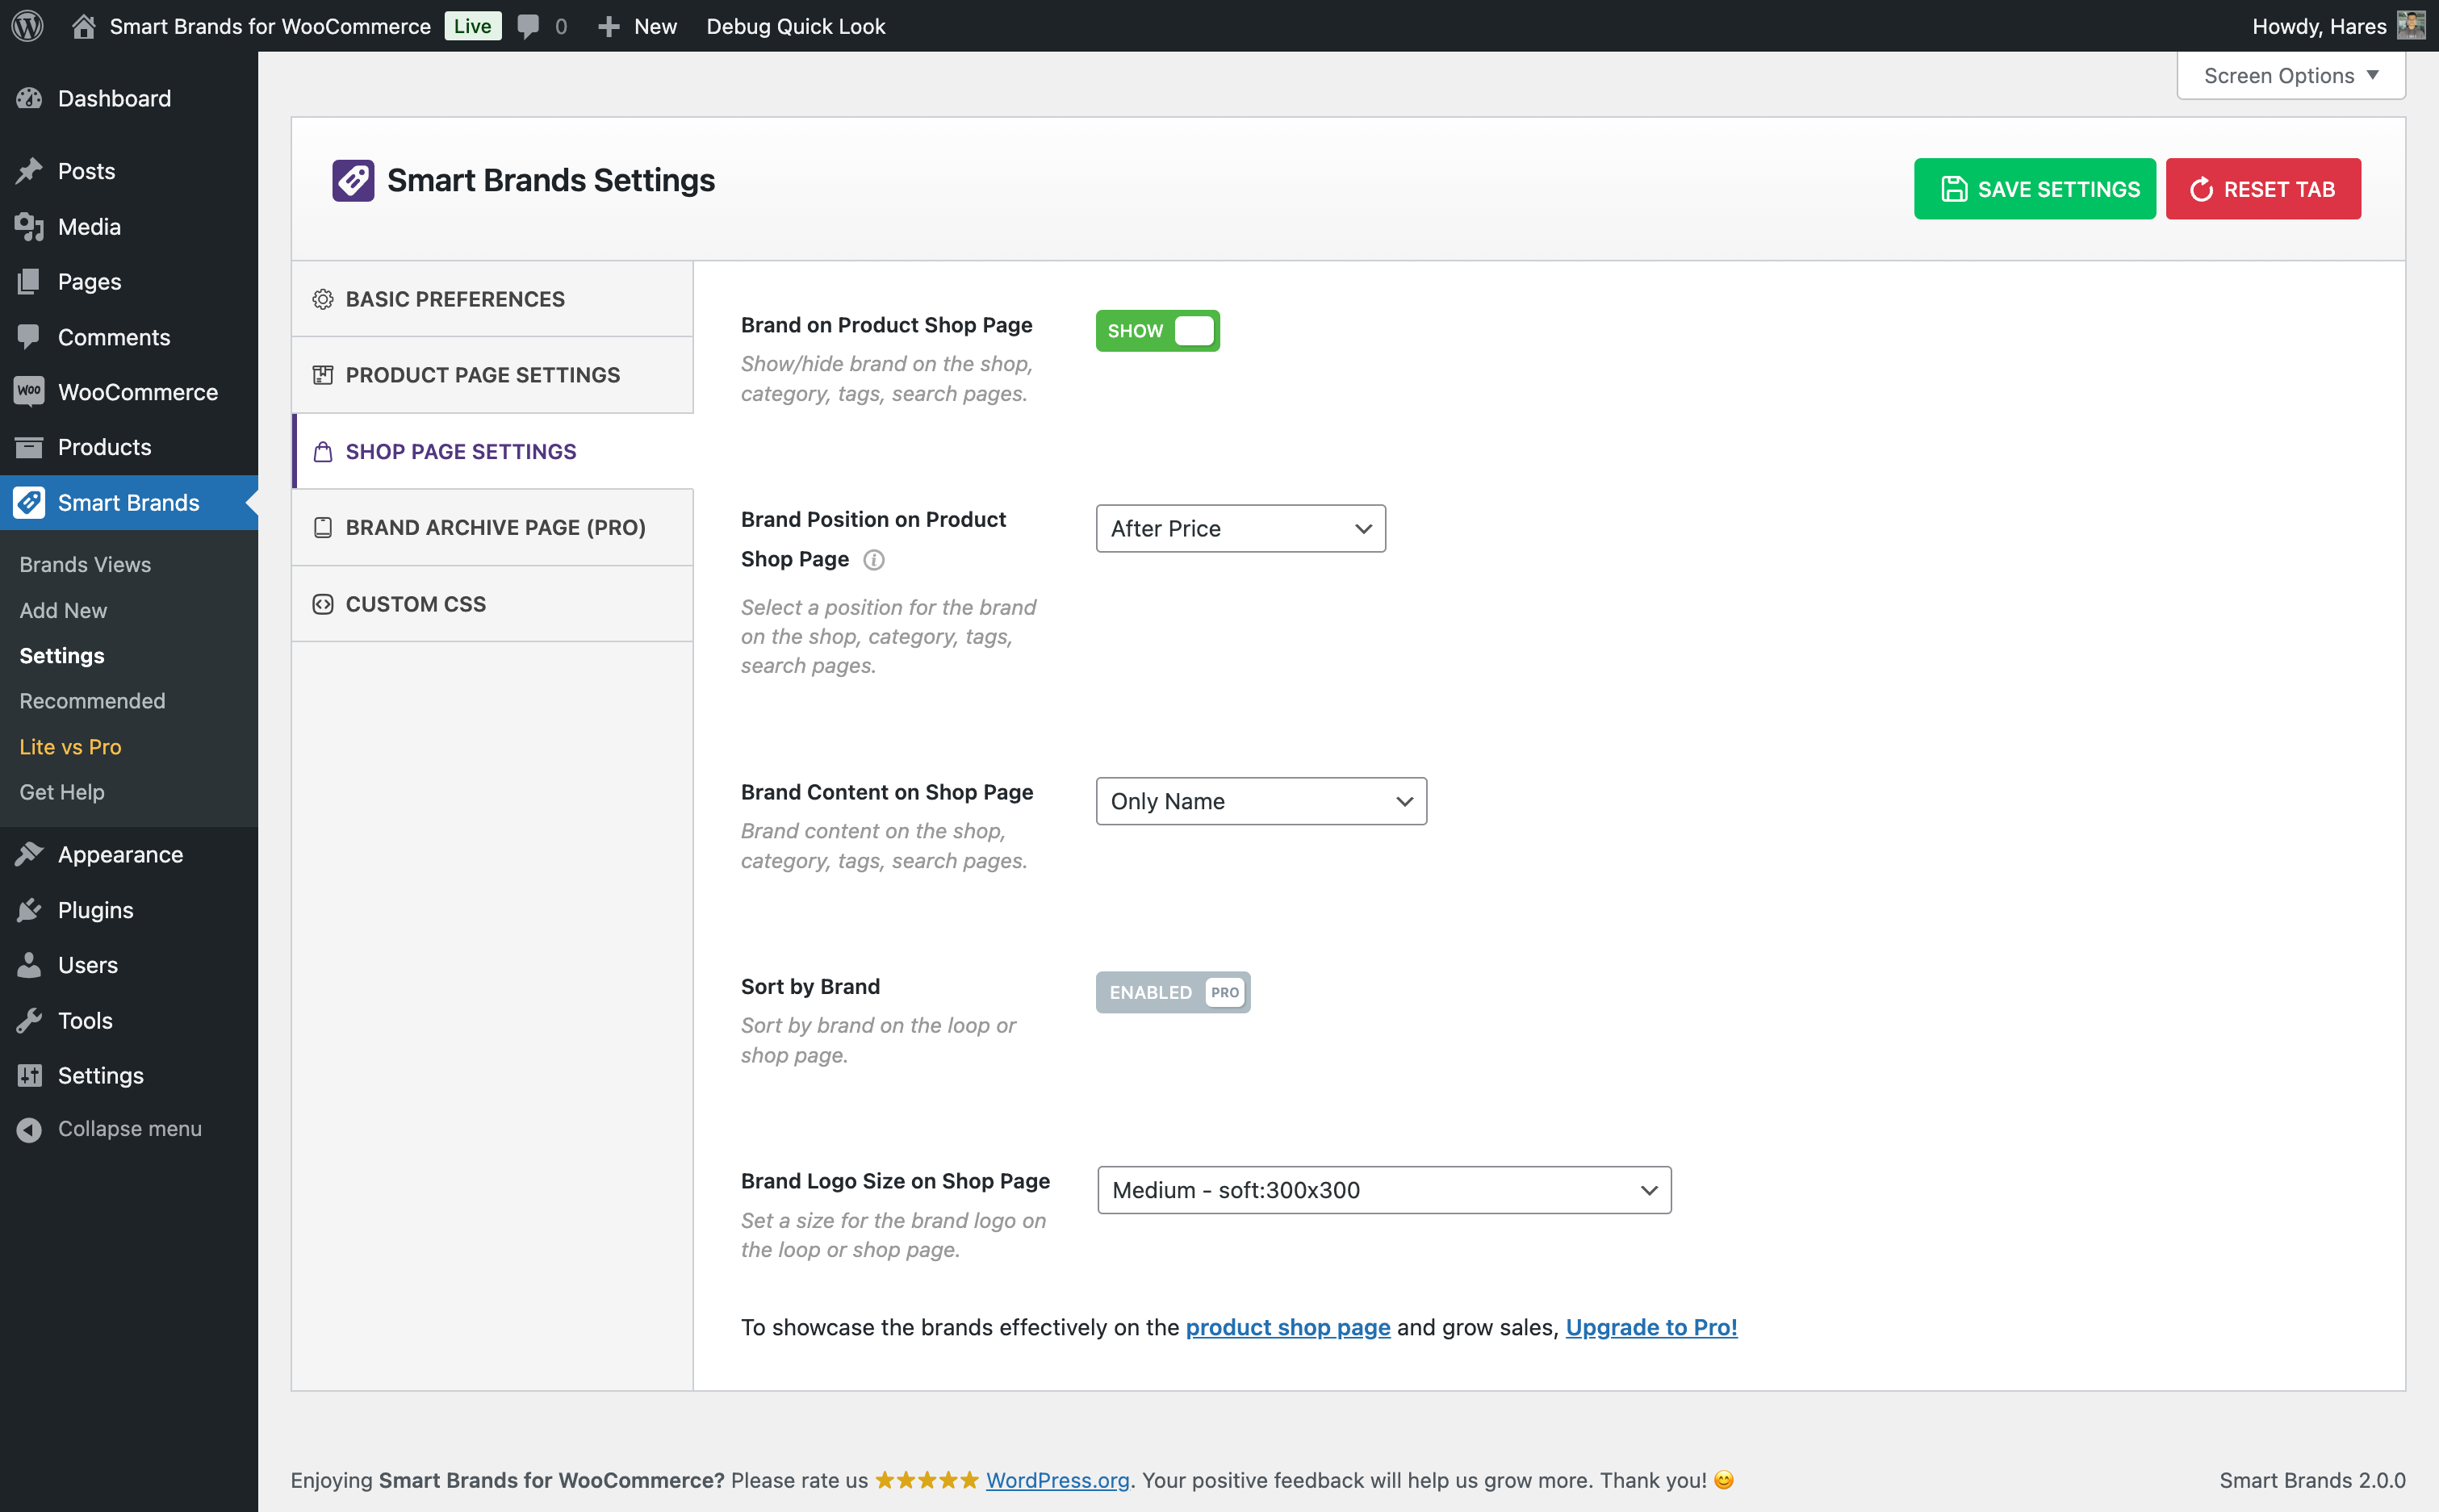Viewport: 2439px width, 1512px height.
Task: Open Lite vs Pro submenu item
Action: pyautogui.click(x=70, y=747)
